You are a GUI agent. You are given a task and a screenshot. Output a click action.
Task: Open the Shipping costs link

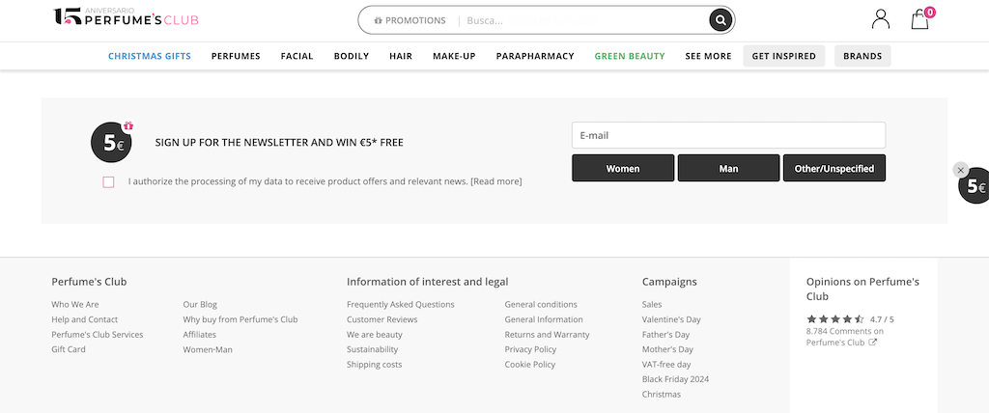(x=374, y=365)
